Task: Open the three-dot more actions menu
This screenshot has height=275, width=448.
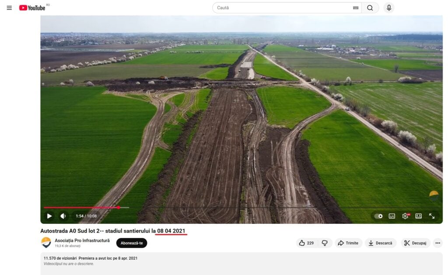Action: pyautogui.click(x=437, y=243)
